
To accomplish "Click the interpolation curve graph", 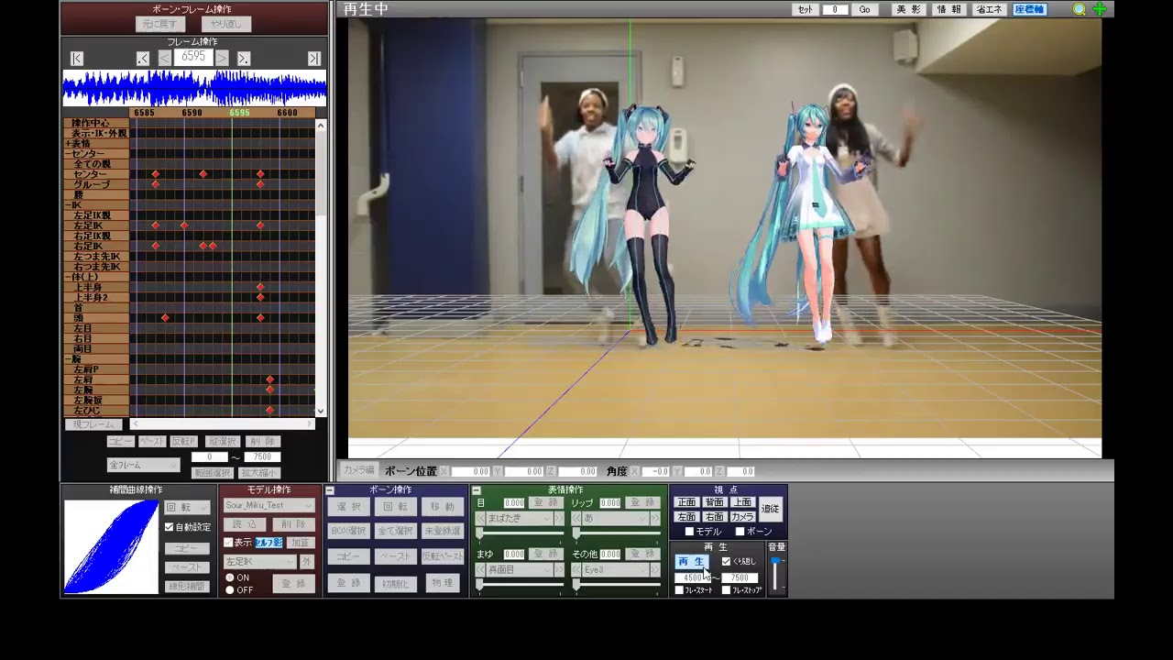I will (111, 546).
